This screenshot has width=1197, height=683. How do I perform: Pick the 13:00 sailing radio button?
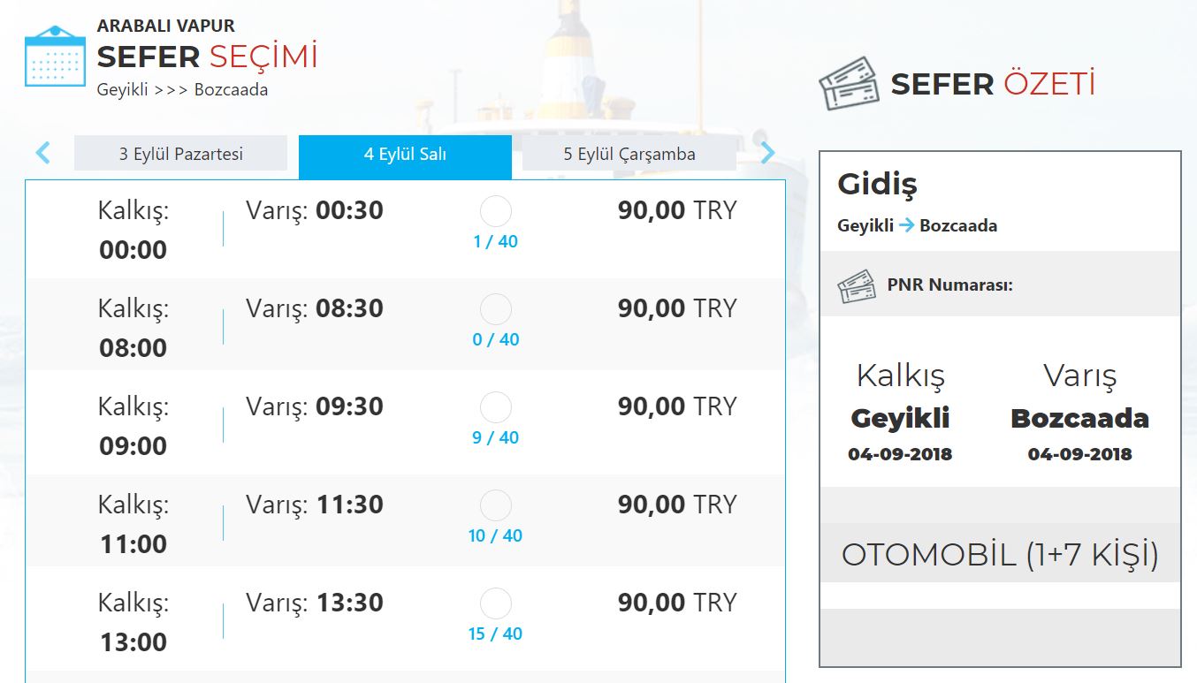[x=495, y=604]
